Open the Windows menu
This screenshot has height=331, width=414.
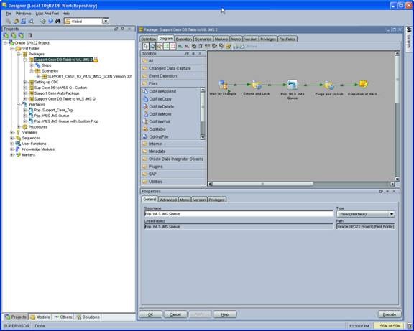23,14
